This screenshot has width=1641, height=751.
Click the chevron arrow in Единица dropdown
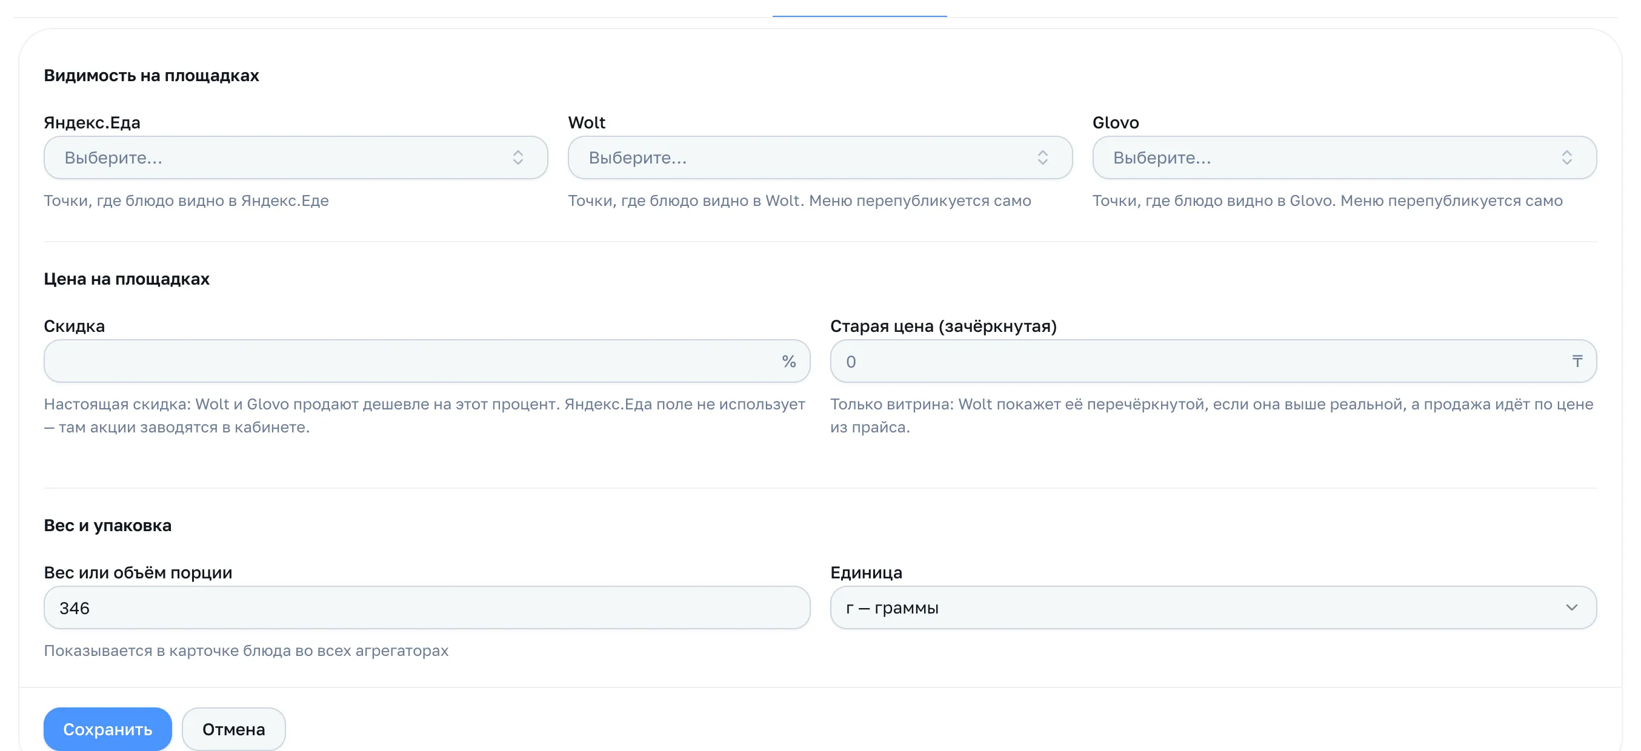click(x=1571, y=607)
